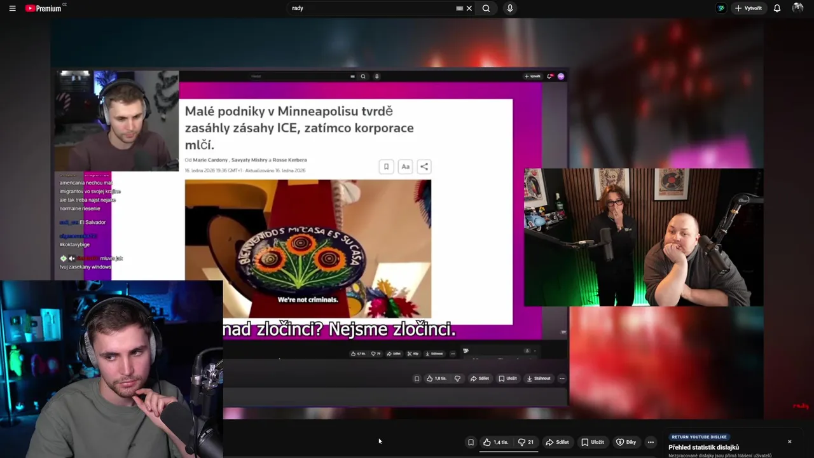Image resolution: width=814 pixels, height=458 pixels.
Task: Click author name Rosse Kerbera in article
Action: click(x=289, y=160)
